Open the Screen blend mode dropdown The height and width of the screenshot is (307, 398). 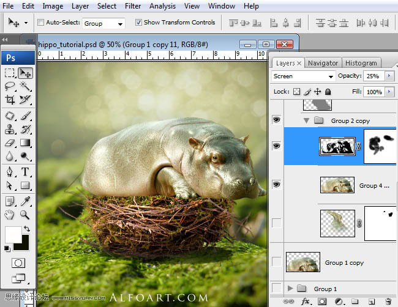point(303,76)
